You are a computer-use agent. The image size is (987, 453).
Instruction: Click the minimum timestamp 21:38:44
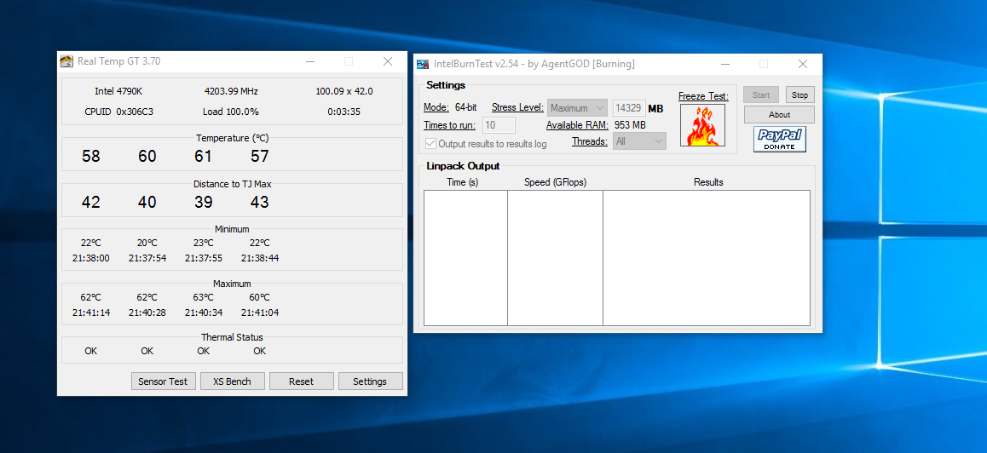click(260, 258)
